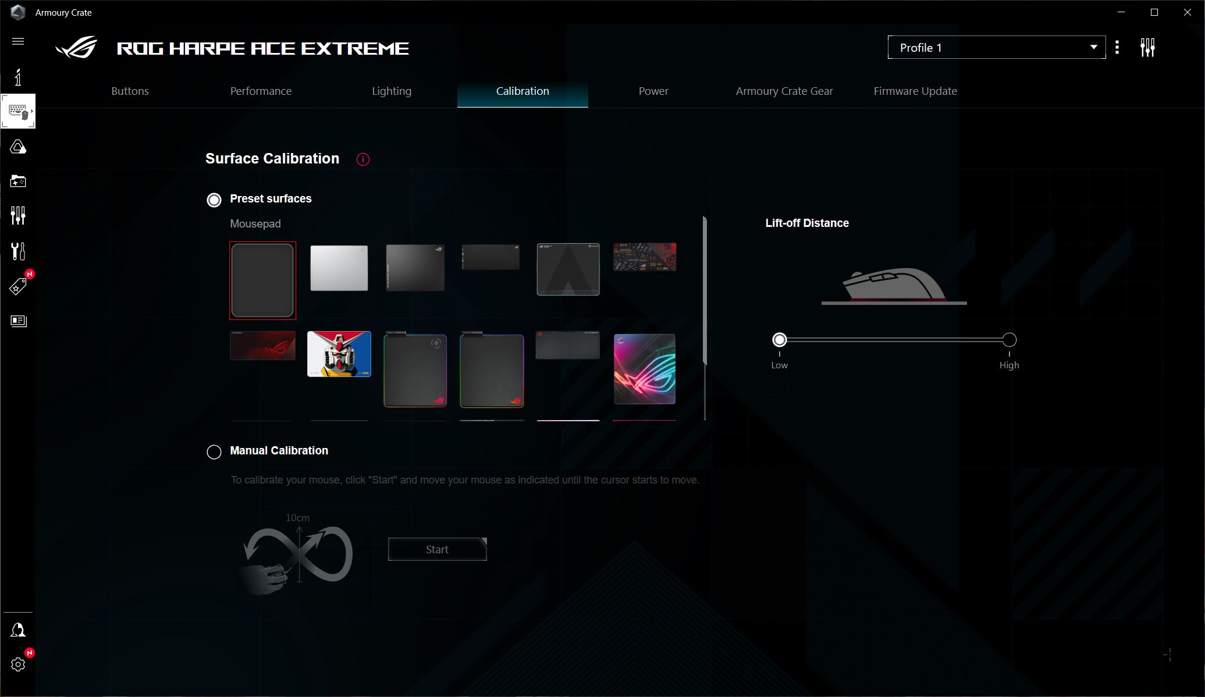
Task: Open Aura Sync triangle icon in sidebar
Action: [18, 147]
